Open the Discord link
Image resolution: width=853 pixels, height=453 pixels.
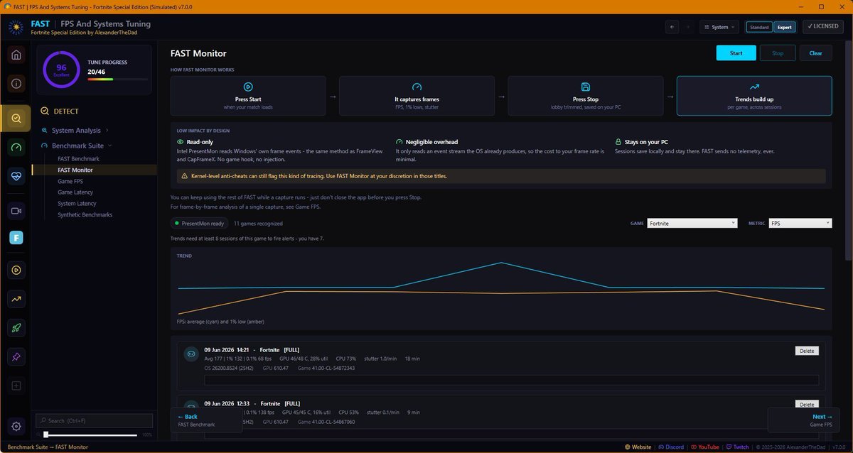point(671,447)
